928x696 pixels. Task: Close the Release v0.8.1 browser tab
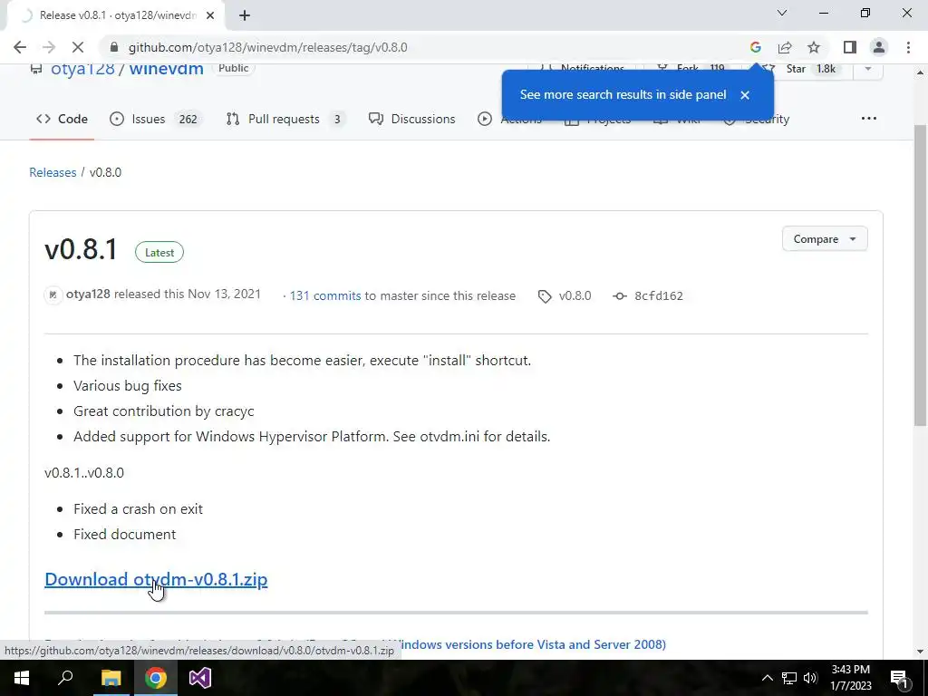pos(210,15)
